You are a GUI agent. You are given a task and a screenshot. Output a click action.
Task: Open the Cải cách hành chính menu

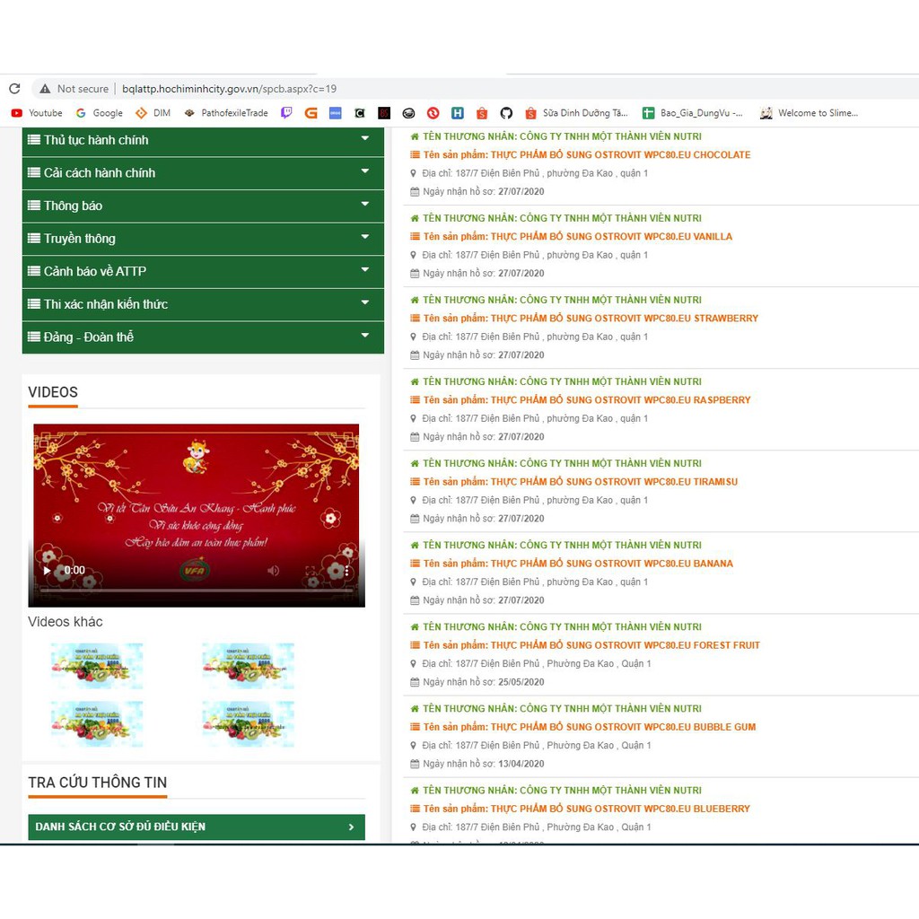pos(203,173)
